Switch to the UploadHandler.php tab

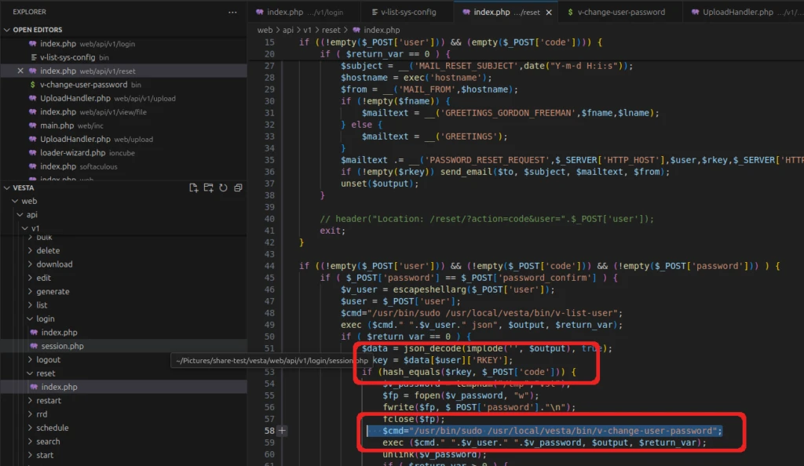pos(744,12)
